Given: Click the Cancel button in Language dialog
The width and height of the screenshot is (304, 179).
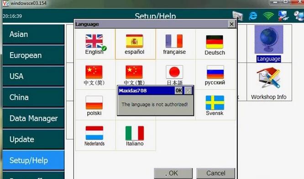Looking at the screenshot, I should pyautogui.click(x=216, y=173).
